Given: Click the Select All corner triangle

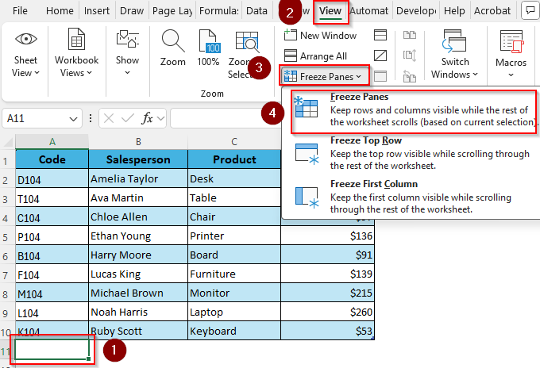Looking at the screenshot, I should coord(8,142).
